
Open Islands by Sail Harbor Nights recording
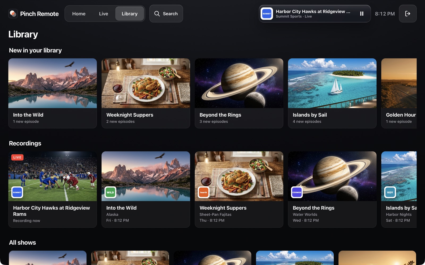coord(399,189)
